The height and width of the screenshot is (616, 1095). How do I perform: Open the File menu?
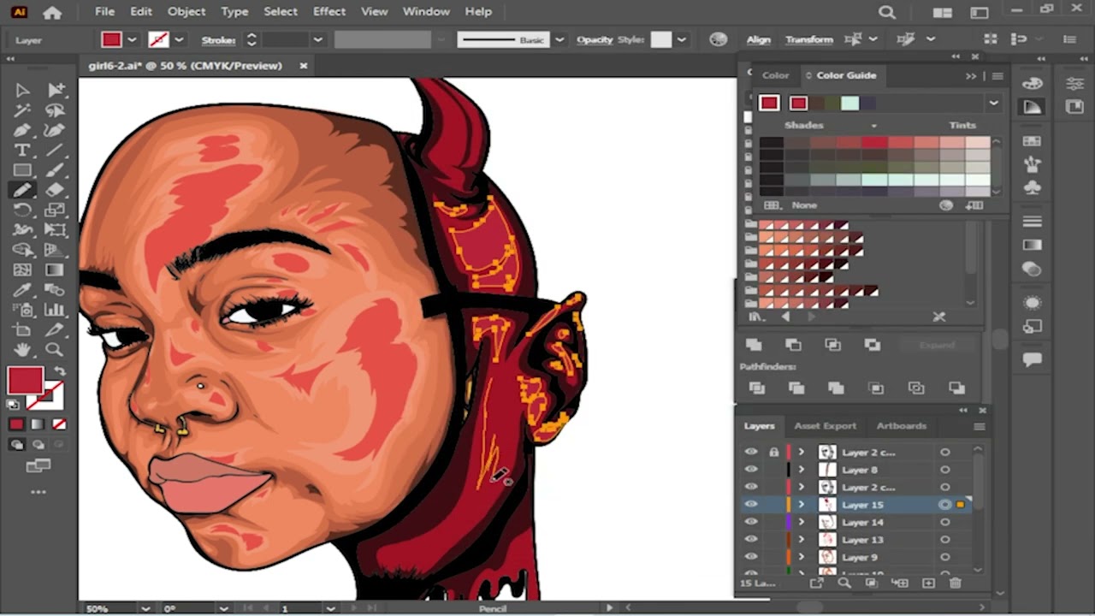coord(104,12)
